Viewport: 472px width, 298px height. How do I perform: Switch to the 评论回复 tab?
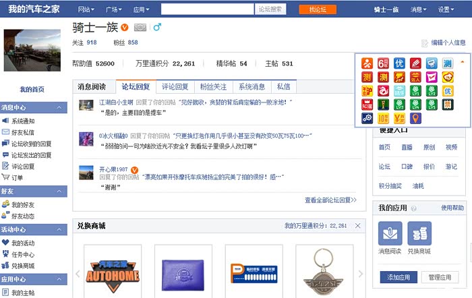click(x=175, y=87)
